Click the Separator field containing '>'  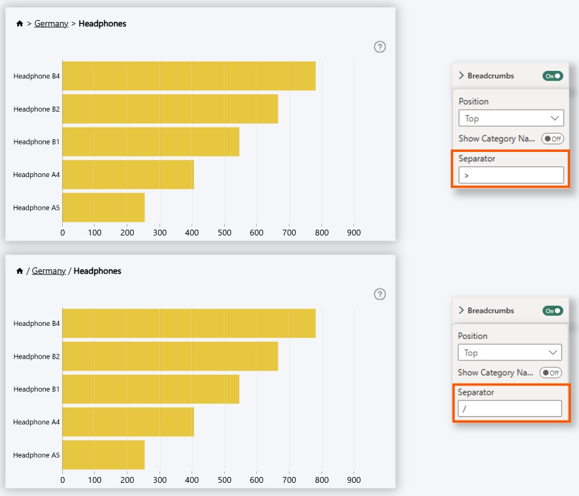tap(511, 175)
